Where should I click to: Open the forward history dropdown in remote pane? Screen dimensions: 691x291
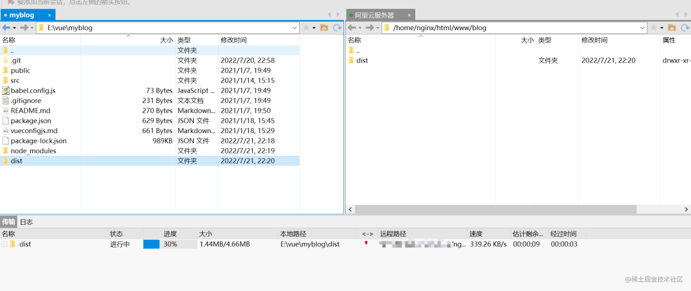(x=377, y=28)
